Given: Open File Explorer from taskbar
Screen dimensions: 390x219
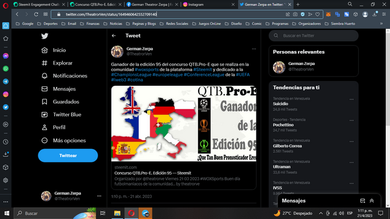Looking at the screenshot, I should [x=117, y=214].
